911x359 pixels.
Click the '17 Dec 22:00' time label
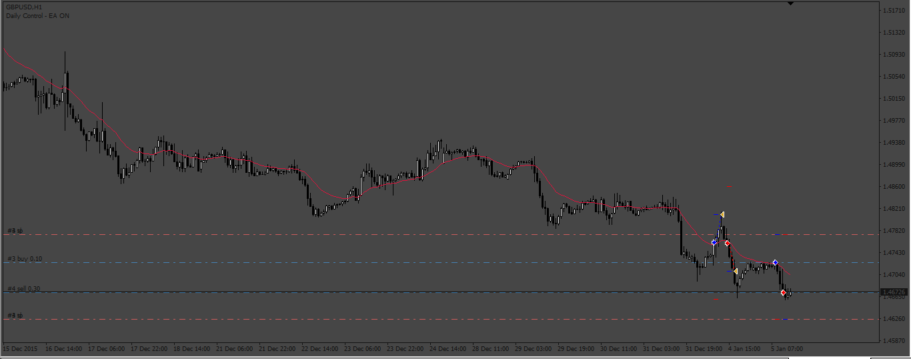[x=149, y=349]
